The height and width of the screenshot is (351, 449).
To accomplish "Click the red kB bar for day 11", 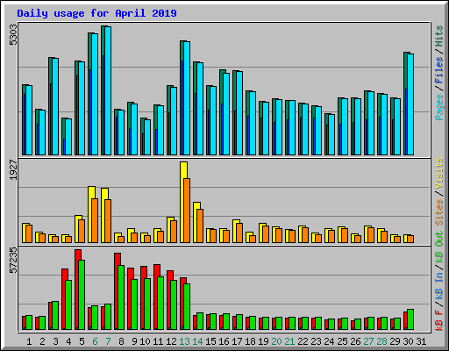I will coord(156,297).
